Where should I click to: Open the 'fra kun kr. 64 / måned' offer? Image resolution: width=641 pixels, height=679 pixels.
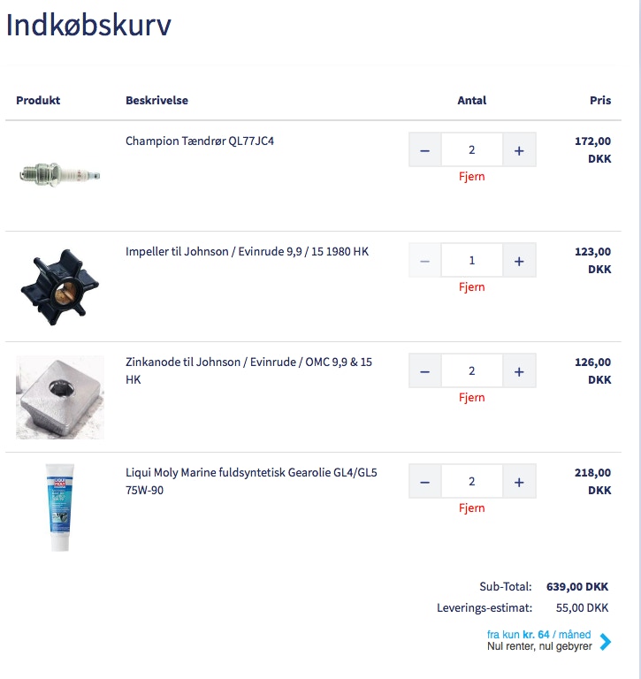538,635
